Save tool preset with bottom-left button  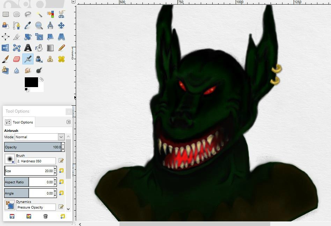click(12, 217)
